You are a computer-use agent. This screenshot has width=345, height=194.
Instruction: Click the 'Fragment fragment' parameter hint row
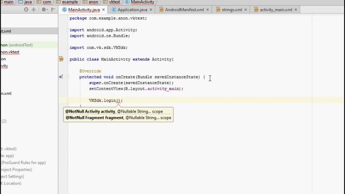point(118,117)
